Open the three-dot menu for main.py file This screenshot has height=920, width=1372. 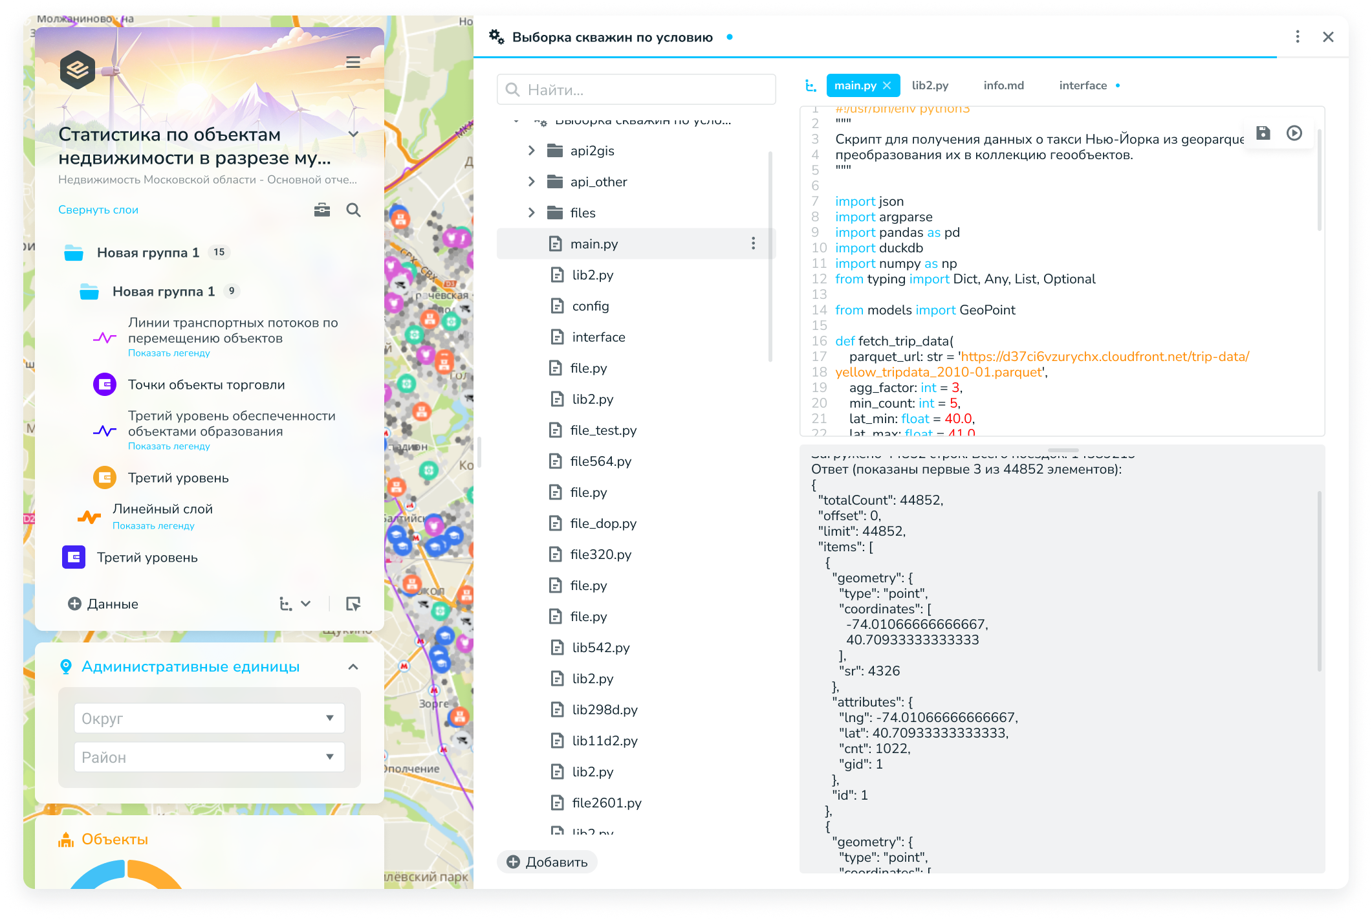coord(753,243)
